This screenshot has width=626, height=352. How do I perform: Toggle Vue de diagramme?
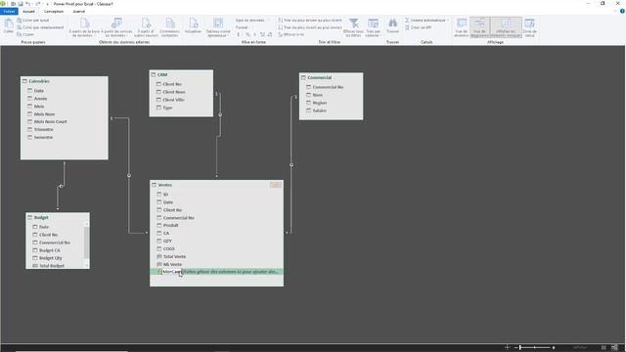tap(479, 27)
